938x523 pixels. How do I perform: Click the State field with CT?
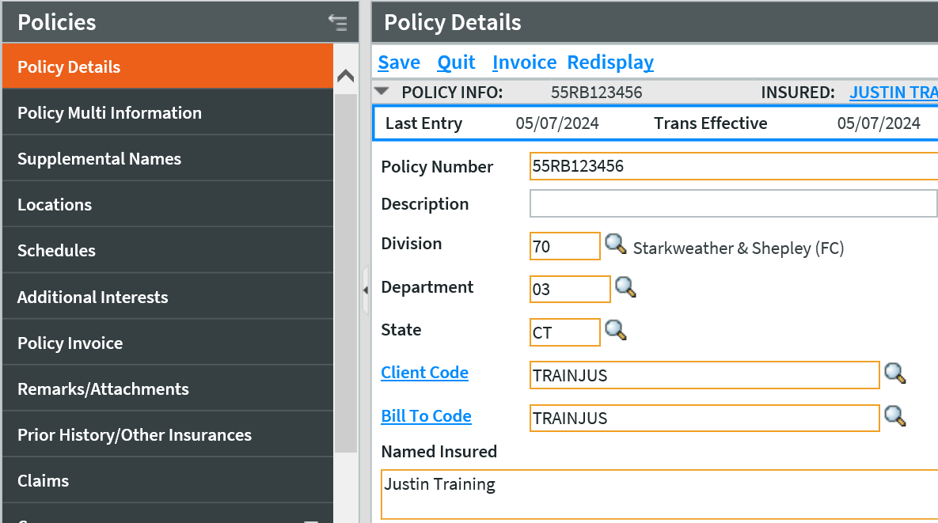pyautogui.click(x=564, y=332)
